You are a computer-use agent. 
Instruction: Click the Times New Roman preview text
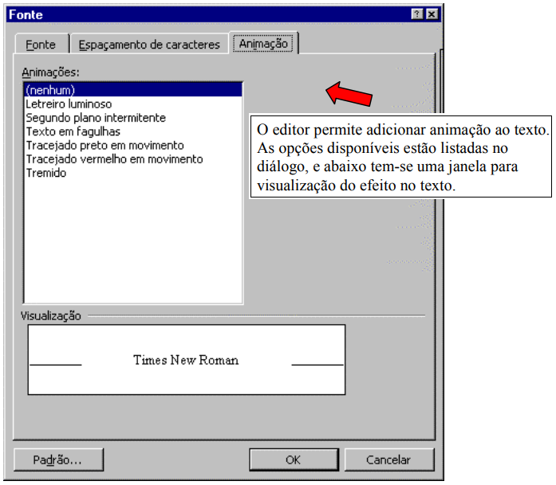click(x=186, y=360)
